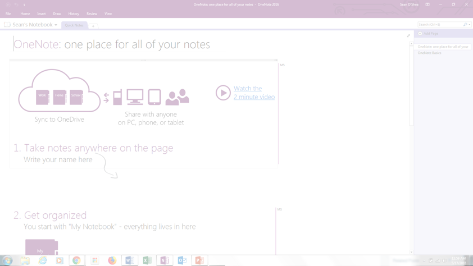Click the purple 'My' notebook graphic
Image resolution: width=473 pixels, height=266 pixels.
coord(42,247)
